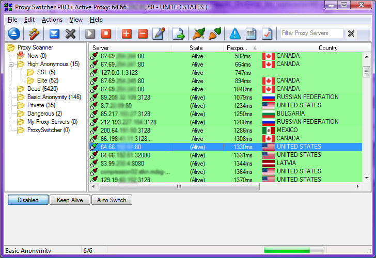Click the vertical scrollbar thumb
The width and height of the screenshot is (376, 258).
click(366, 72)
